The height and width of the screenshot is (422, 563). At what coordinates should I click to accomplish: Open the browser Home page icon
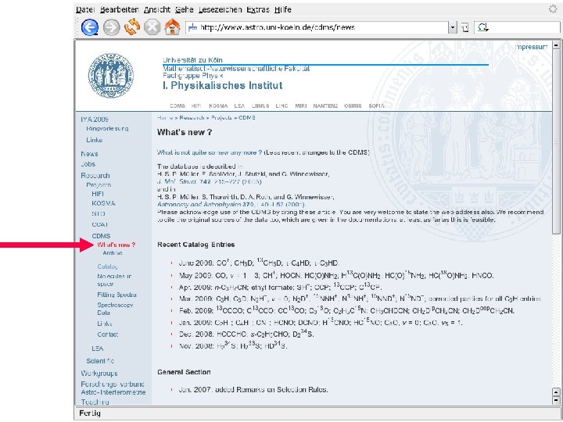coord(172,27)
